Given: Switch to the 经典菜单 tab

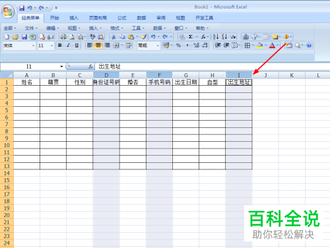Looking at the screenshot, I should pos(30,18).
